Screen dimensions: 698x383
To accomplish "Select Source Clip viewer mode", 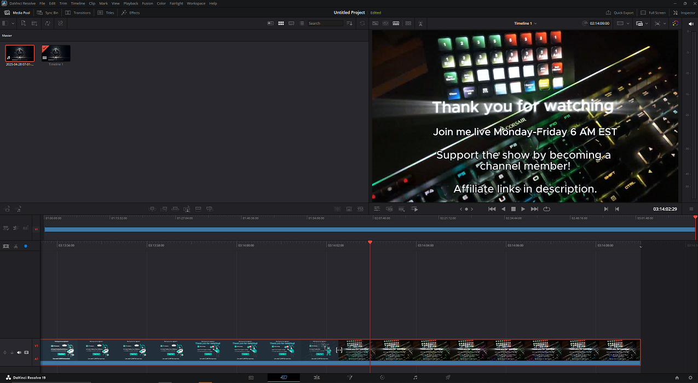I will [x=375, y=24].
